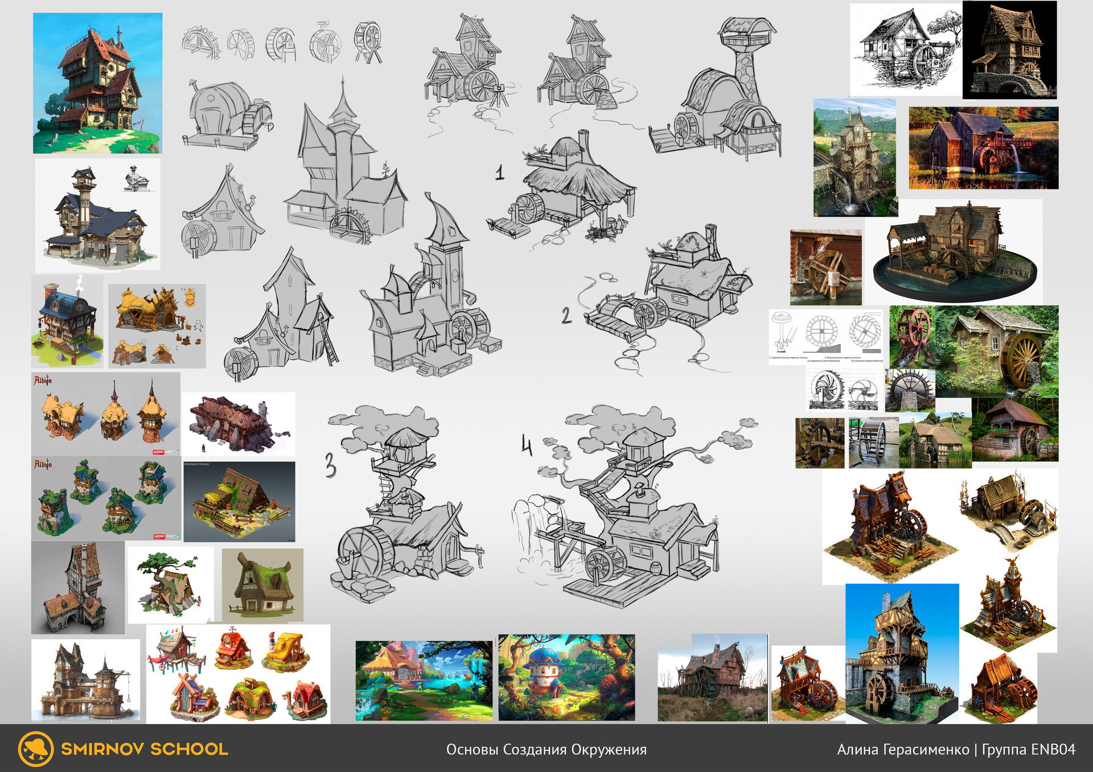Open the colorful blue-dome jungle house painting
The height and width of the screenshot is (772, 1093).
click(x=566, y=677)
